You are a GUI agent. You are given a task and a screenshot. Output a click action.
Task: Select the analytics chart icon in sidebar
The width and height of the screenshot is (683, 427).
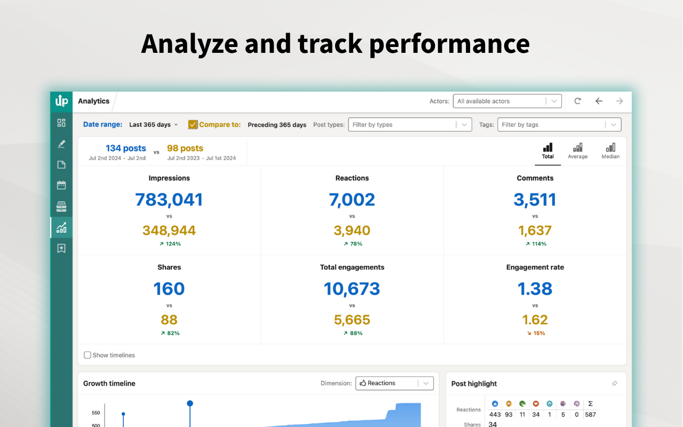[61, 227]
